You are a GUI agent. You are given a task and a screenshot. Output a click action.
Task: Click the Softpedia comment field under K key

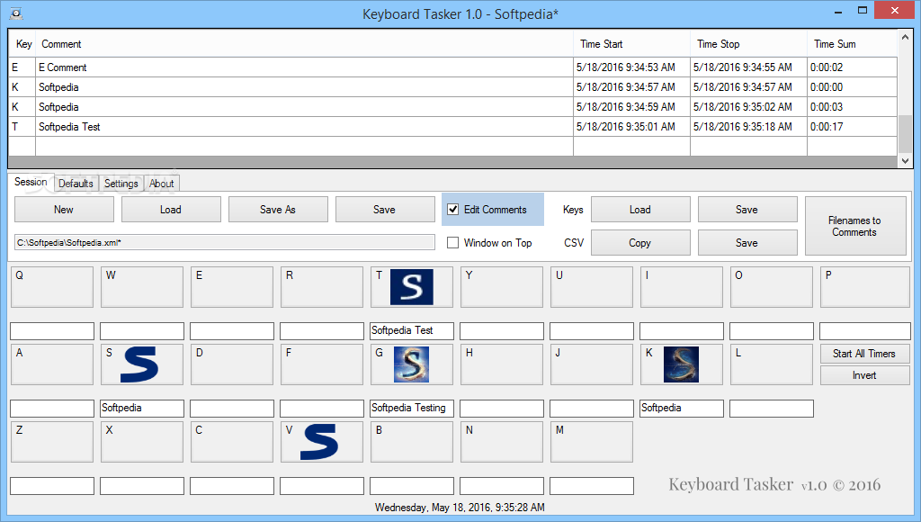pyautogui.click(x=682, y=408)
